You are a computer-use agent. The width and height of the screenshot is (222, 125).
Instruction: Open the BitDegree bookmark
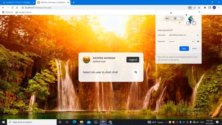point(8,12)
